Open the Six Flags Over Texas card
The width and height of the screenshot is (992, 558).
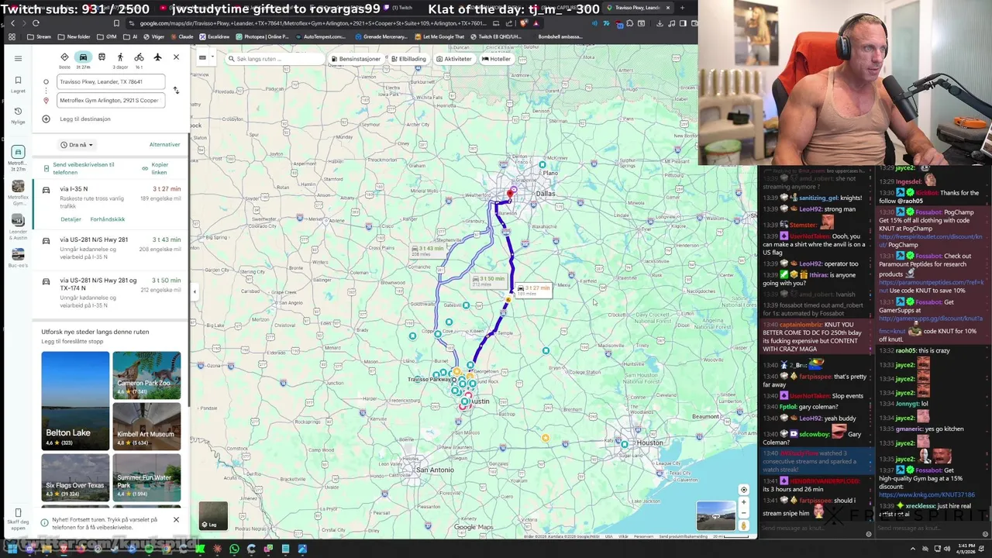click(x=75, y=477)
